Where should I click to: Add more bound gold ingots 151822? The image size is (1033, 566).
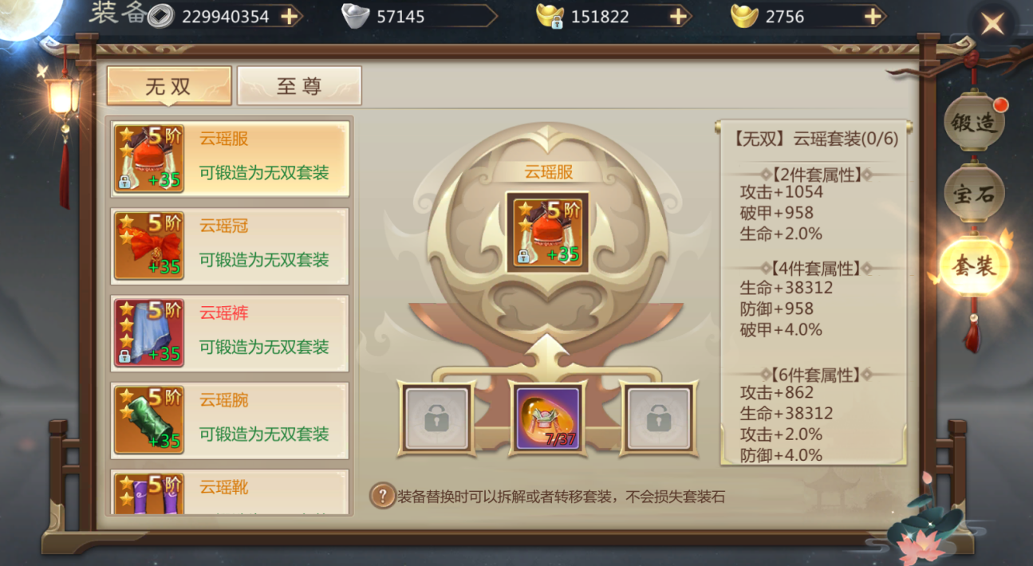(x=678, y=17)
